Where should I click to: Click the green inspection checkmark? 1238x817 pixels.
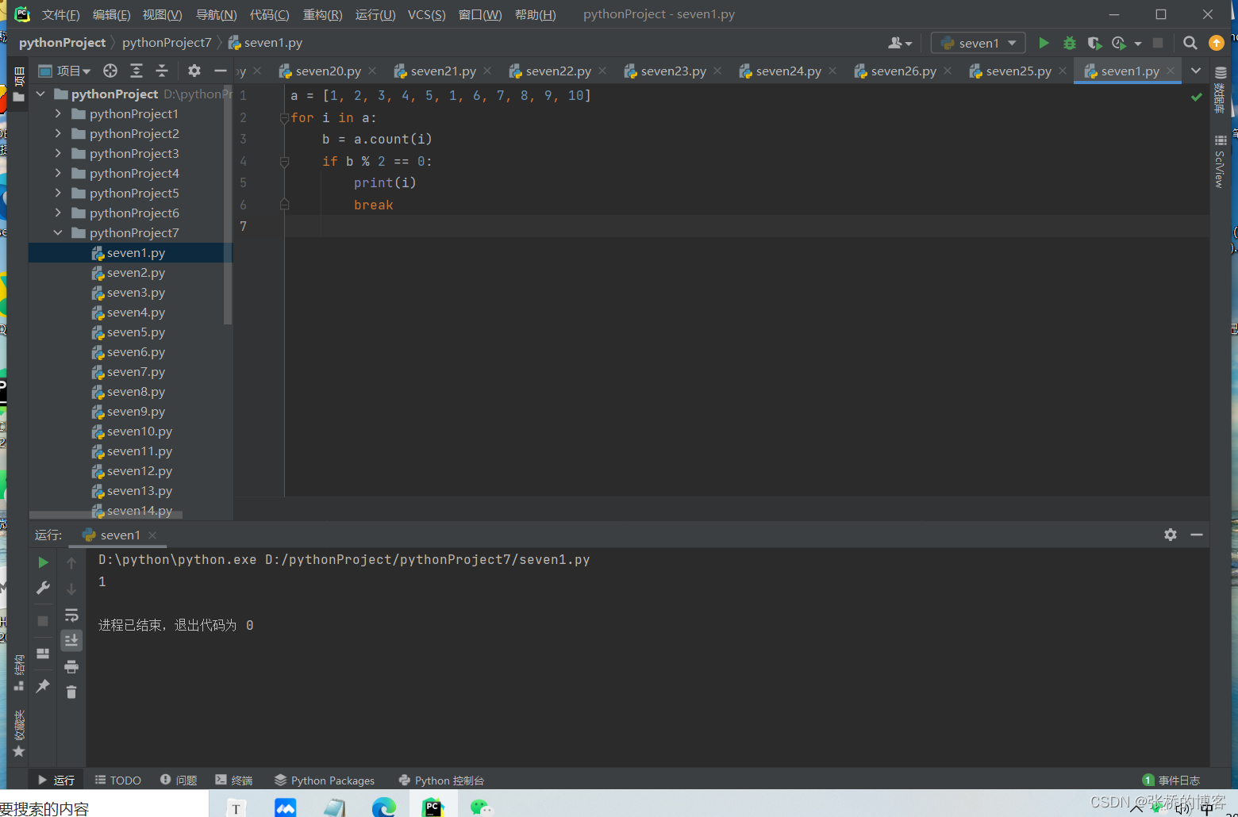coord(1196,97)
